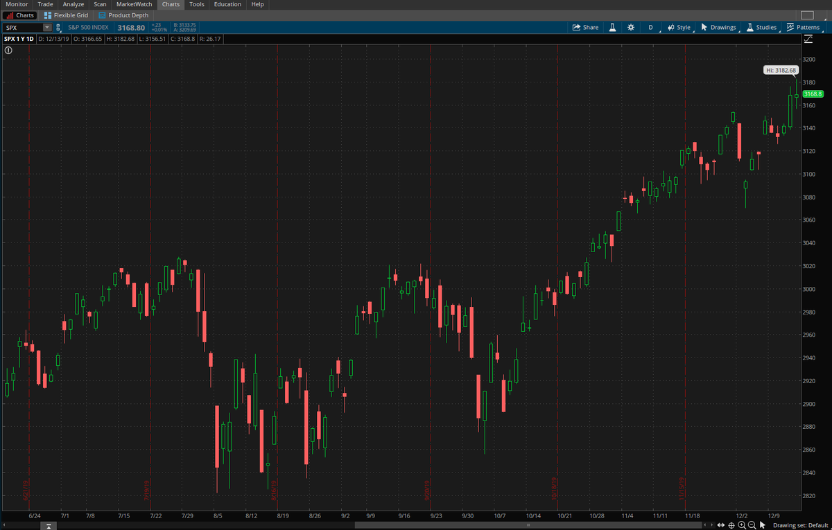Open the MarketWatch tab
Image resolution: width=832 pixels, height=530 pixels.
point(135,4)
